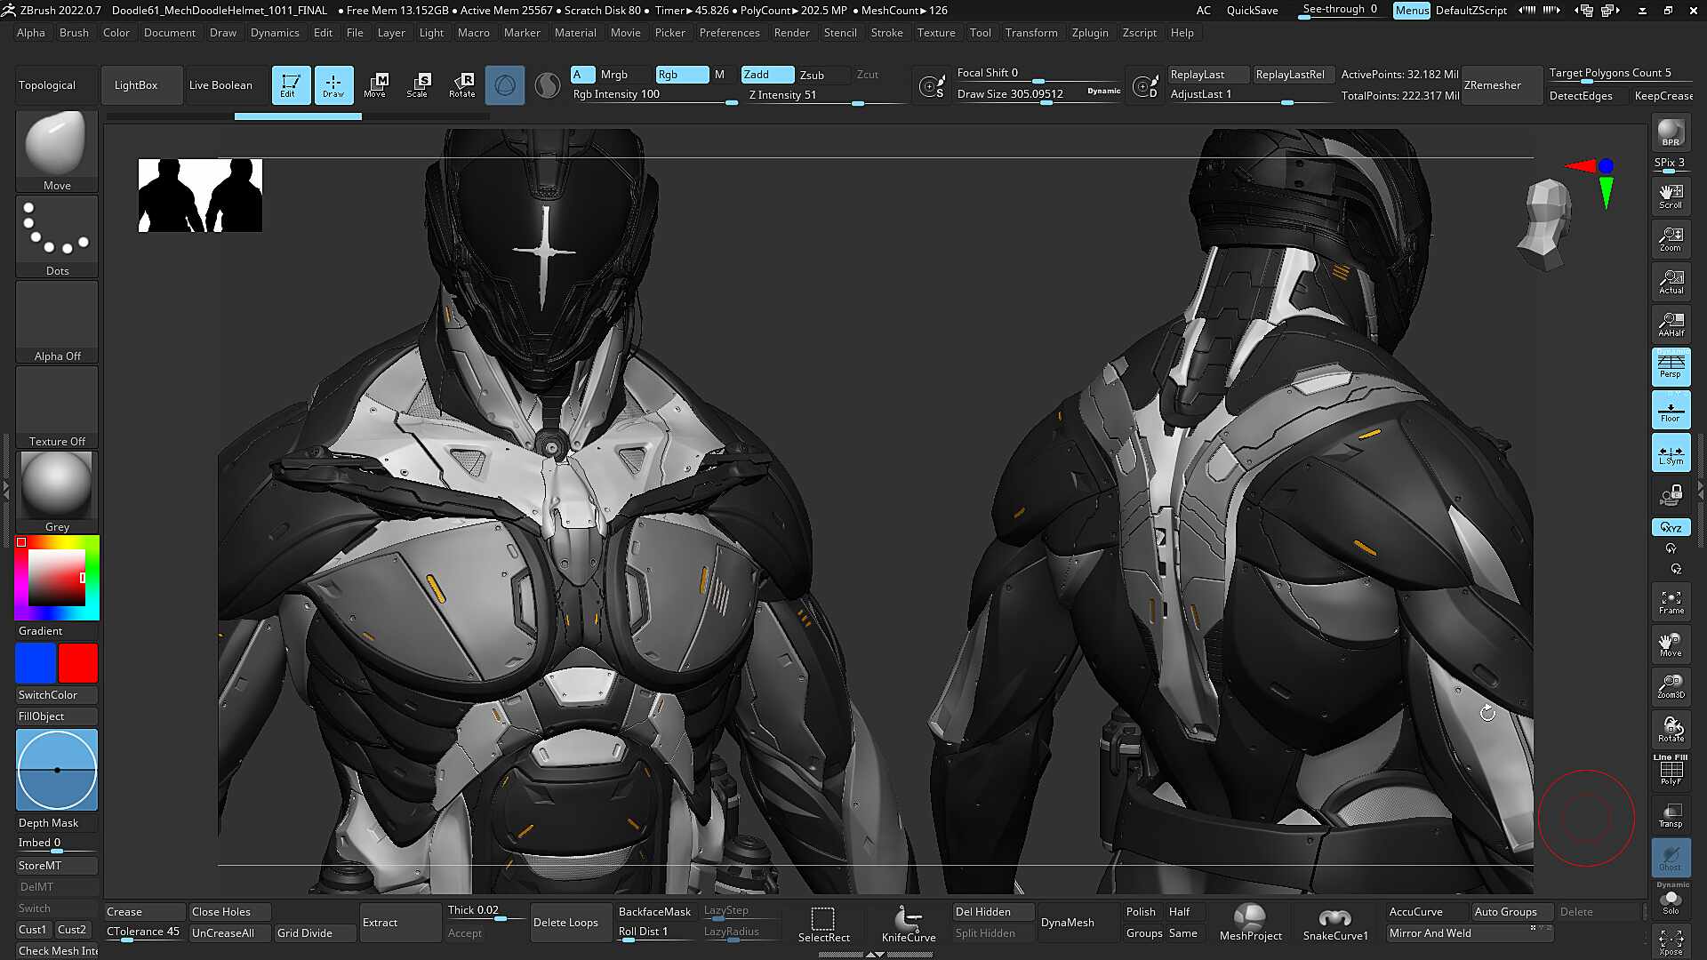Click the ZRemesher button
The height and width of the screenshot is (960, 1707).
[x=1502, y=85]
